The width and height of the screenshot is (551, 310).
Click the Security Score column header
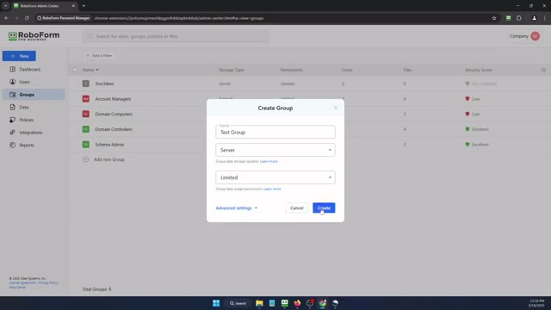click(x=479, y=70)
